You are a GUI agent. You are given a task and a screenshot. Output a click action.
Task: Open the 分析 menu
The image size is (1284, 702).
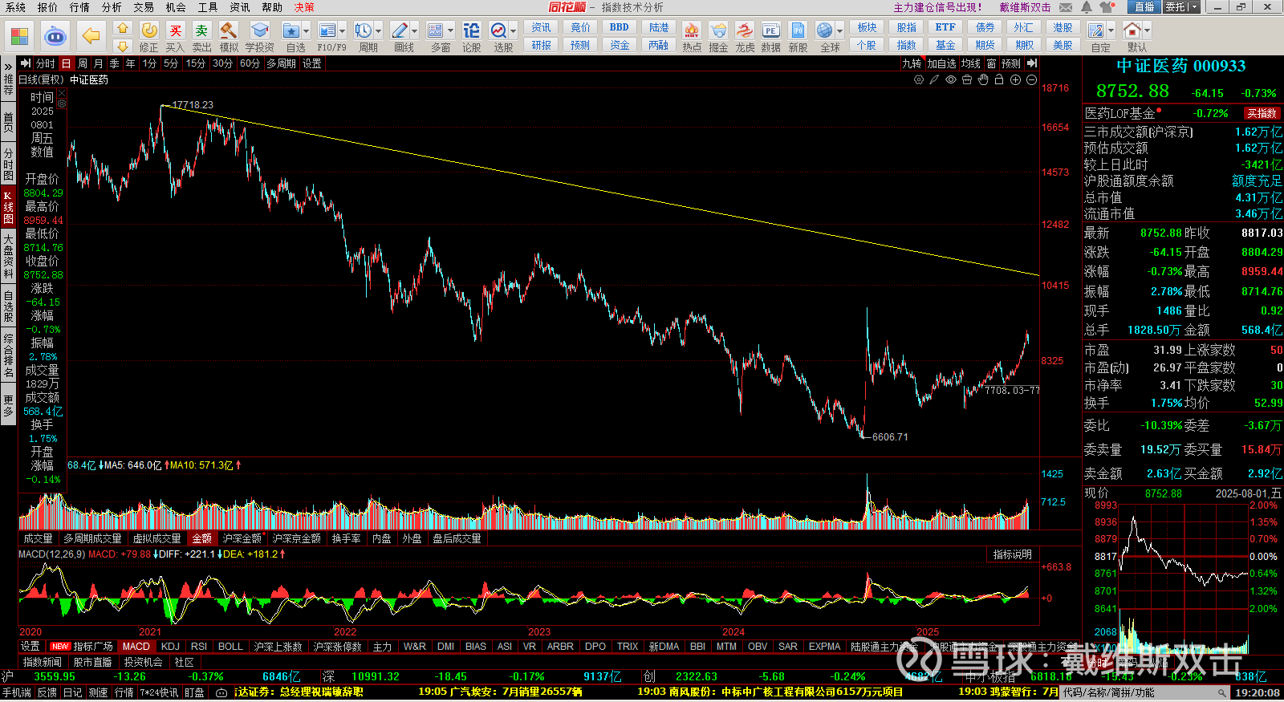tap(112, 7)
